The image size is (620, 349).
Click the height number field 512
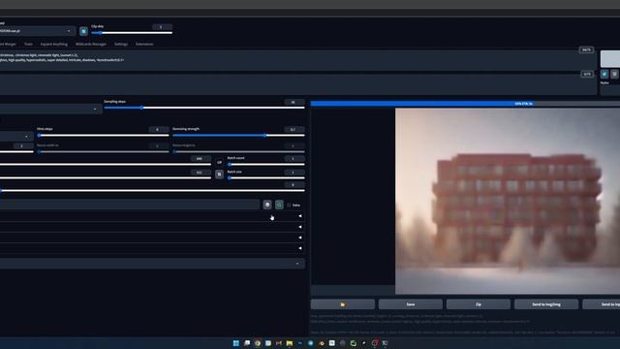point(201,173)
